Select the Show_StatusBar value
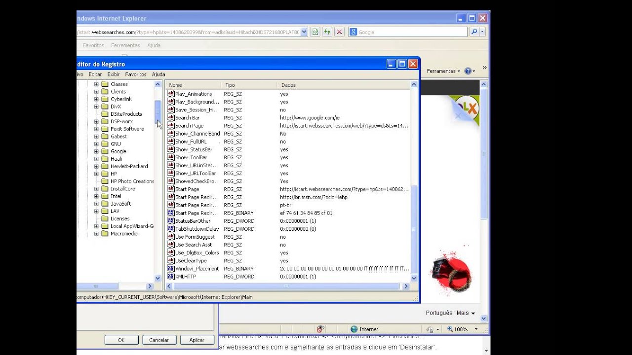The image size is (632, 355). [x=194, y=150]
